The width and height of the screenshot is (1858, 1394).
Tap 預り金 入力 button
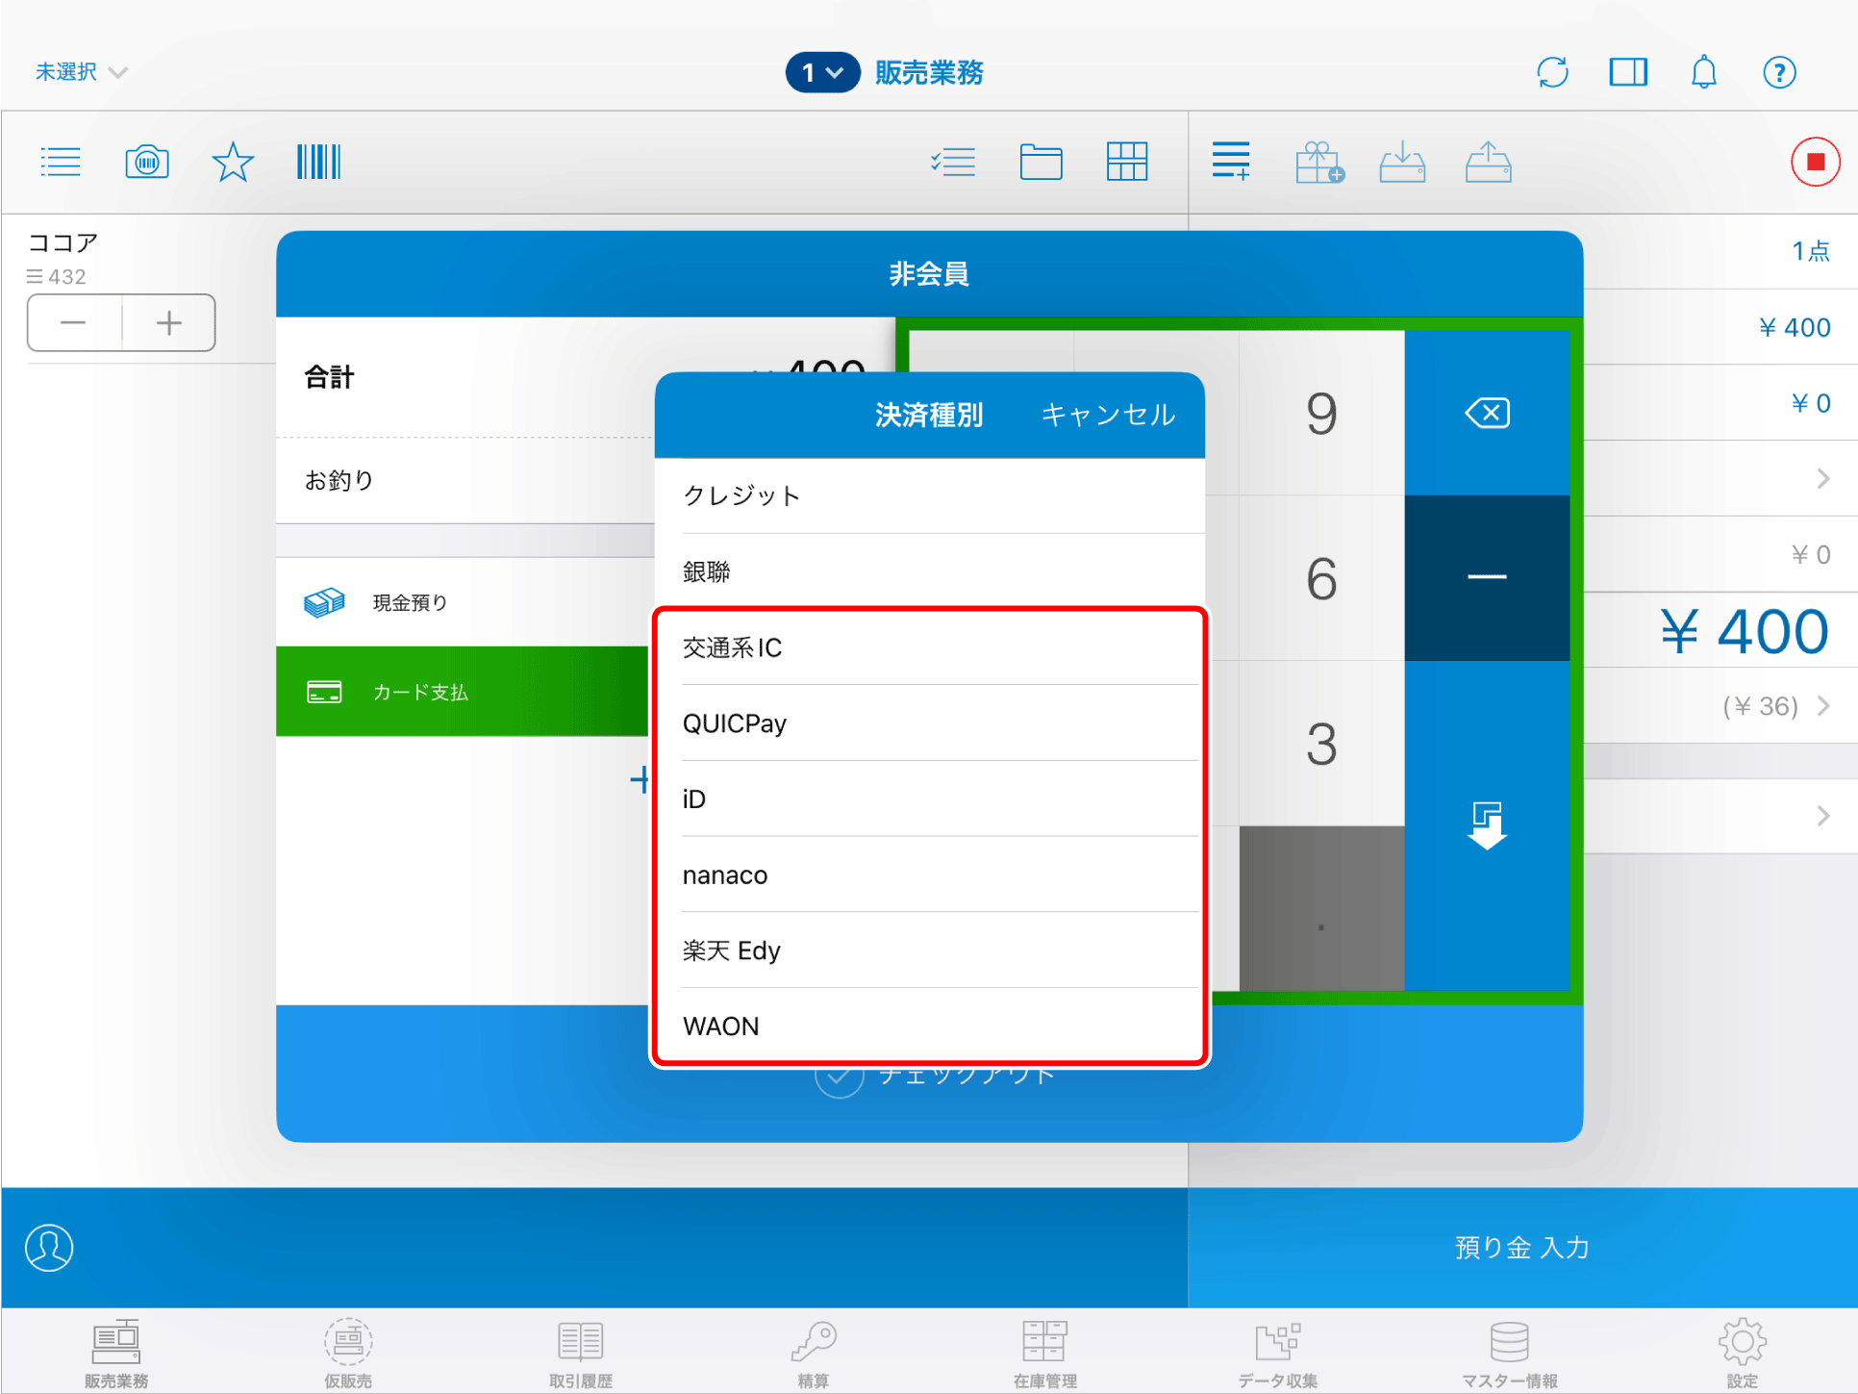pos(1521,1247)
